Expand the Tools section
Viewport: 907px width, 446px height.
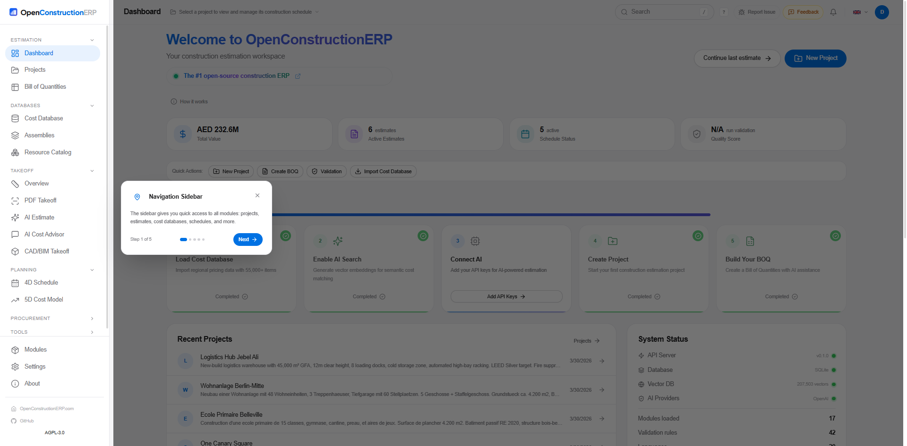[x=92, y=332]
